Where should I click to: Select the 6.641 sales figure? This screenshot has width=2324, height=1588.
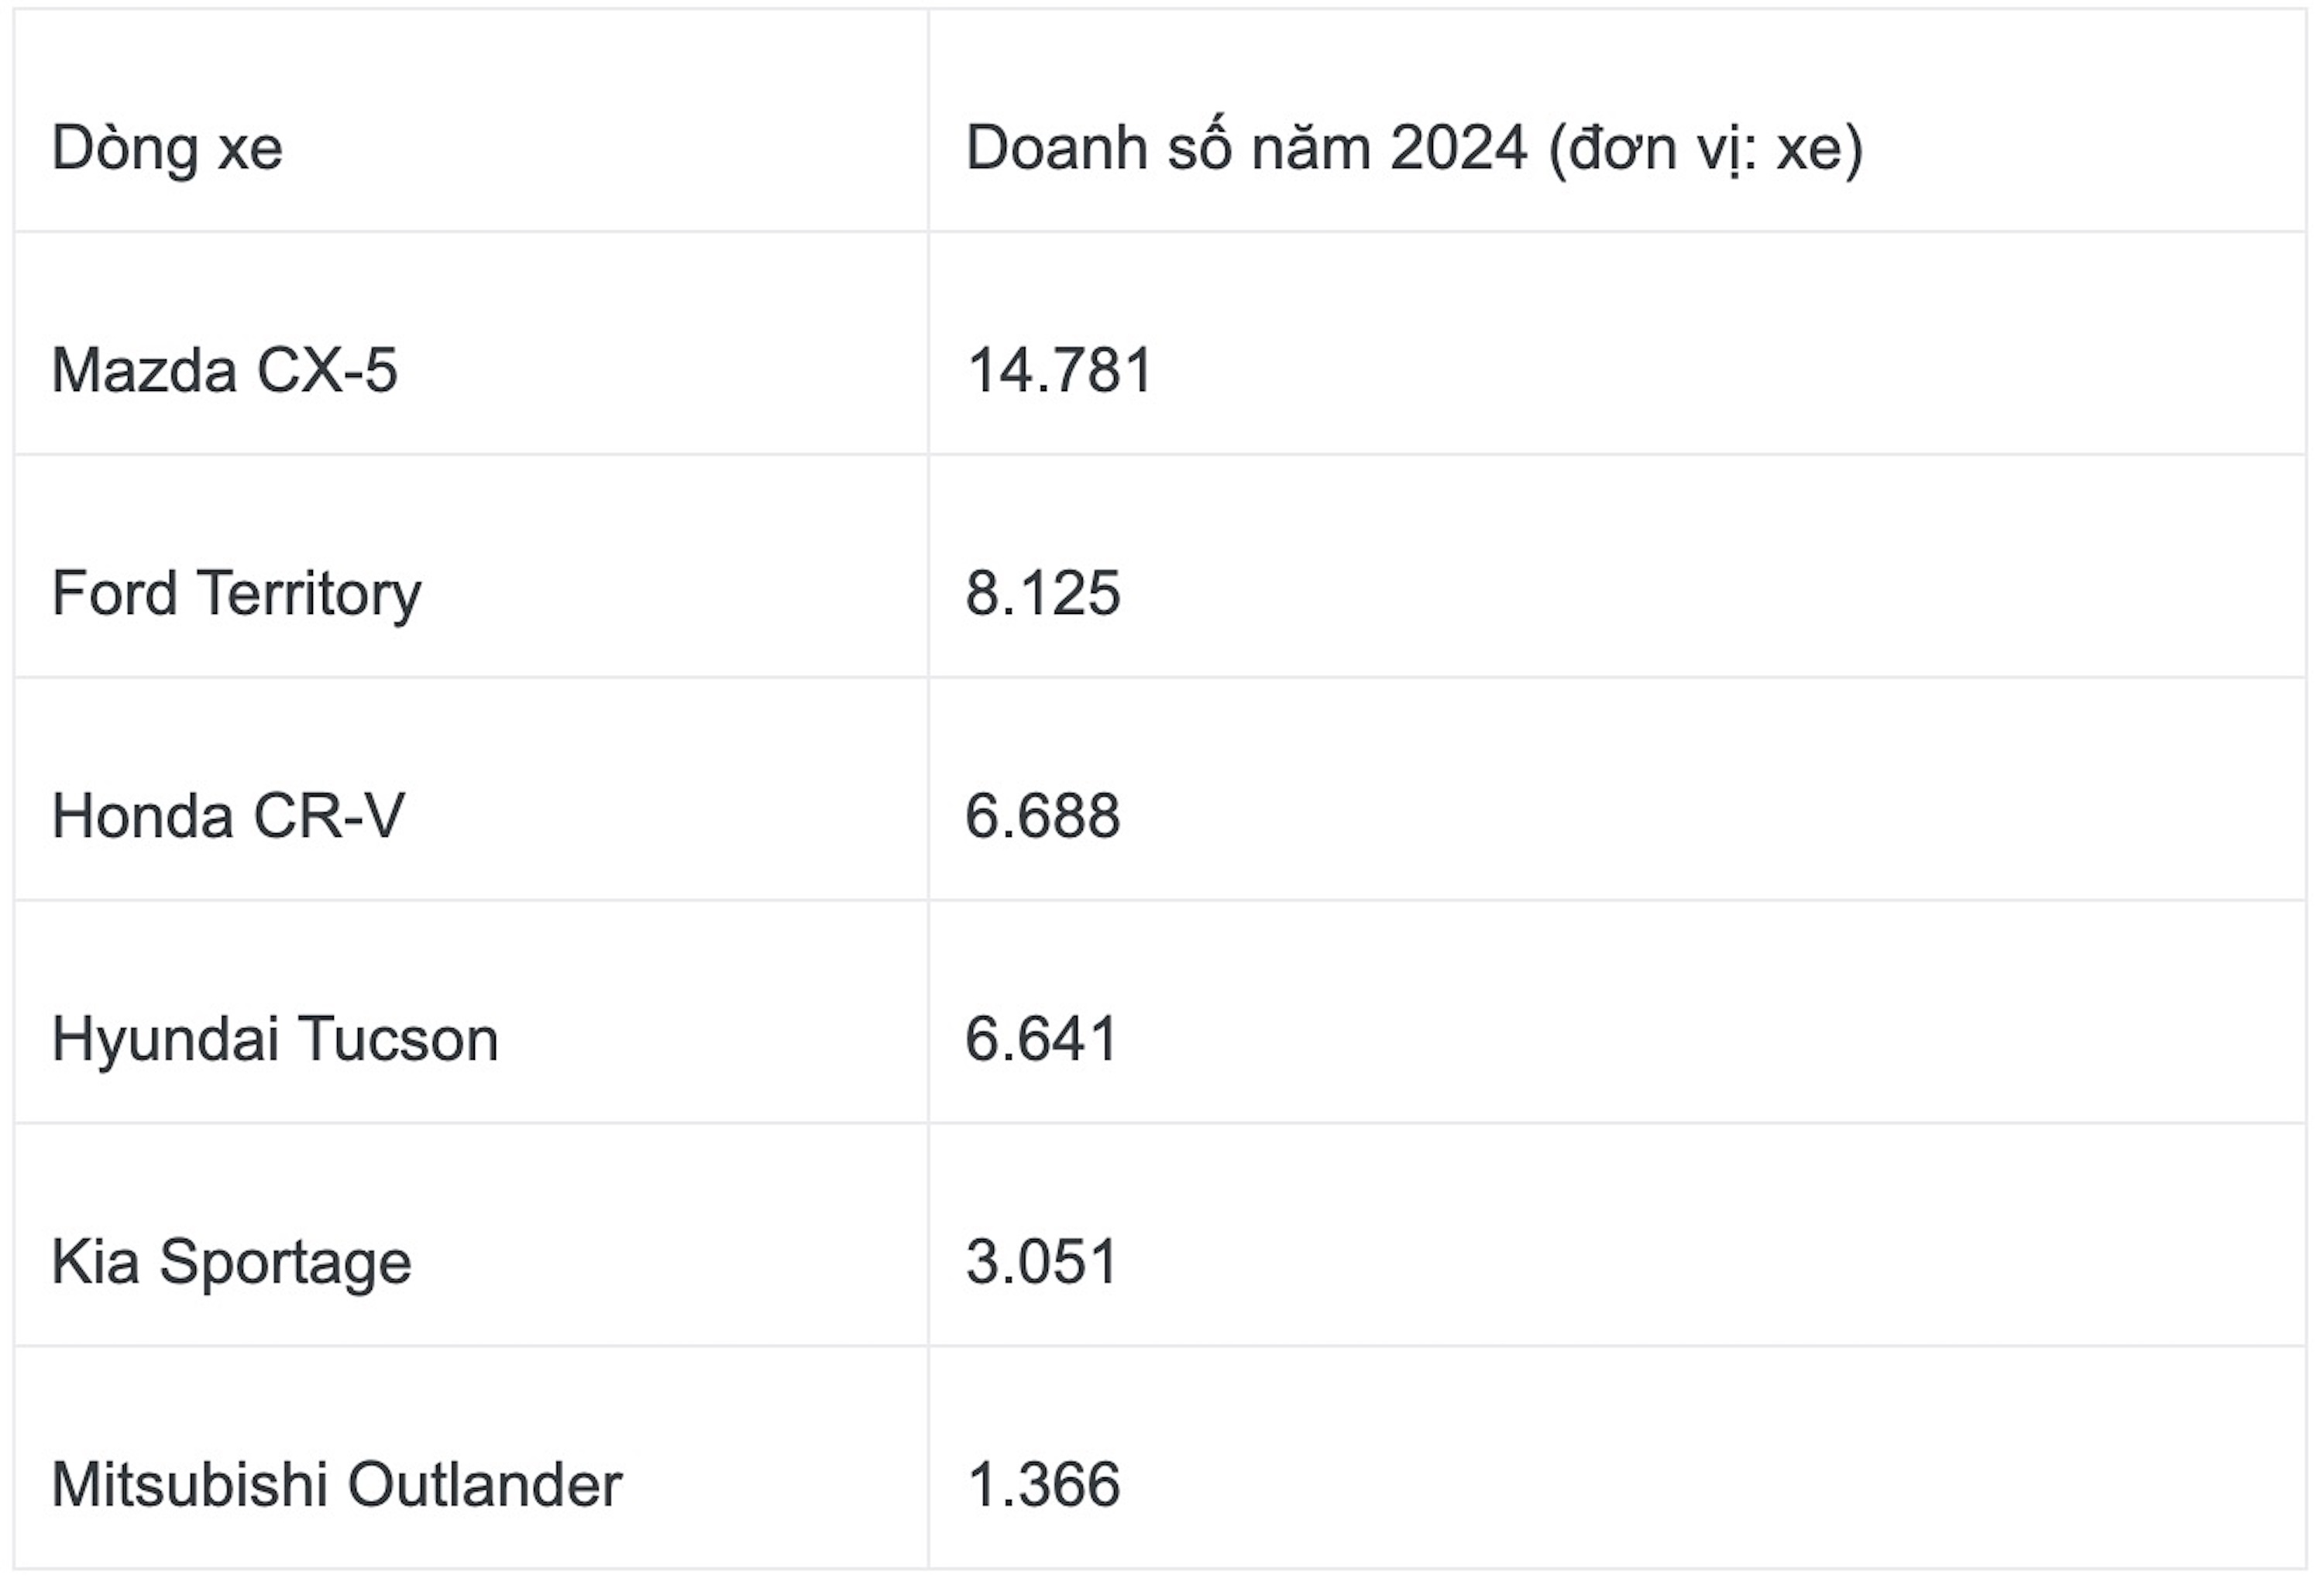pos(1041,1039)
